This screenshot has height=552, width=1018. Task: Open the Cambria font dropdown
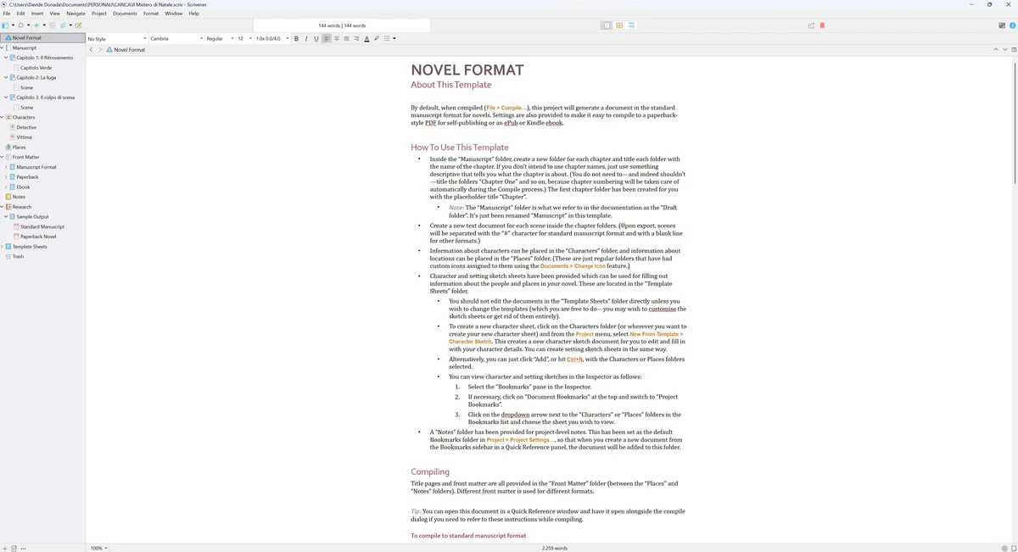[176, 38]
